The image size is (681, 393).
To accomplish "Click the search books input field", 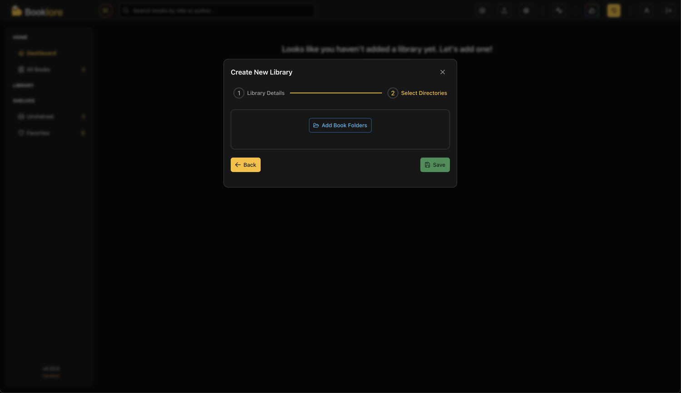I will (217, 10).
